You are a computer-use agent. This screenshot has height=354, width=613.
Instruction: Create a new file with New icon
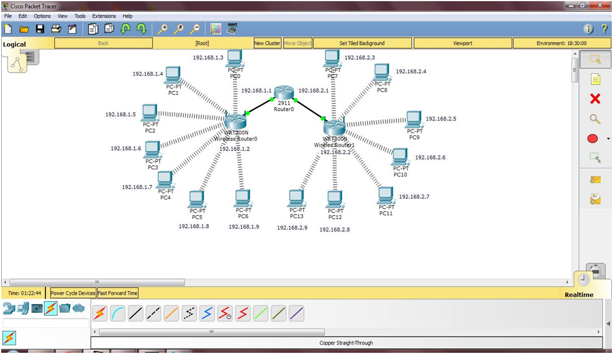click(x=8, y=29)
